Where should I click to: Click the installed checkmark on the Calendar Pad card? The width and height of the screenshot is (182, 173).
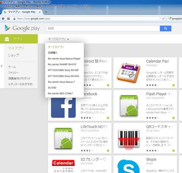pyautogui.click(x=174, y=85)
